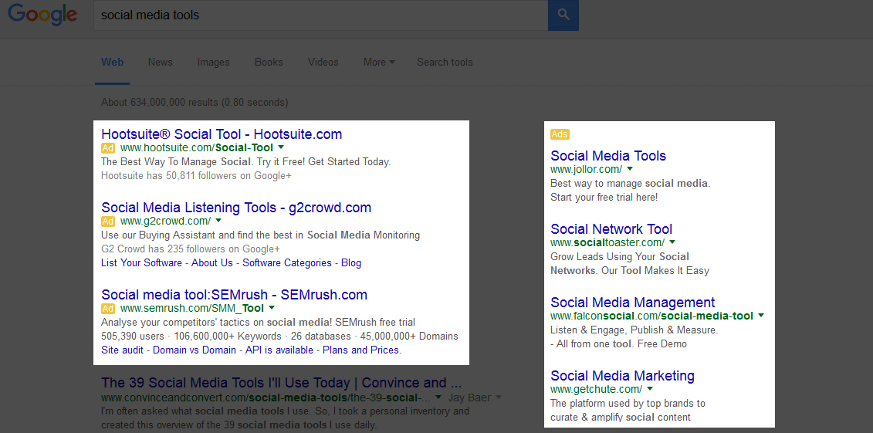Click the Google logo
This screenshot has width=873, height=433.
pyautogui.click(x=42, y=15)
